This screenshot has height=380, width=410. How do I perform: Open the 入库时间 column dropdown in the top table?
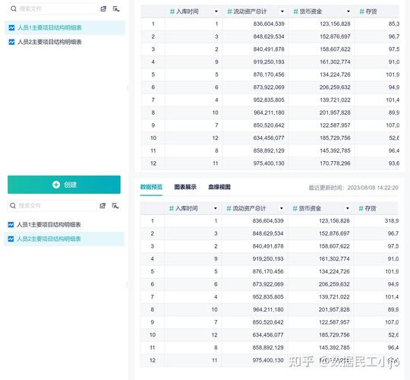(216, 11)
